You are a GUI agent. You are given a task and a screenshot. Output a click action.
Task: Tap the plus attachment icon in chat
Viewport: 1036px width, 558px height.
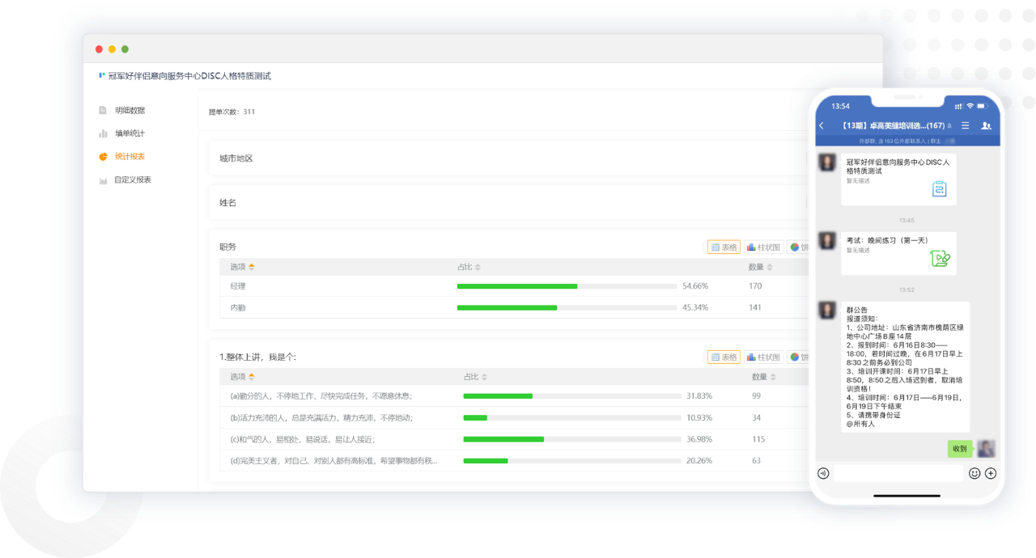tap(991, 473)
